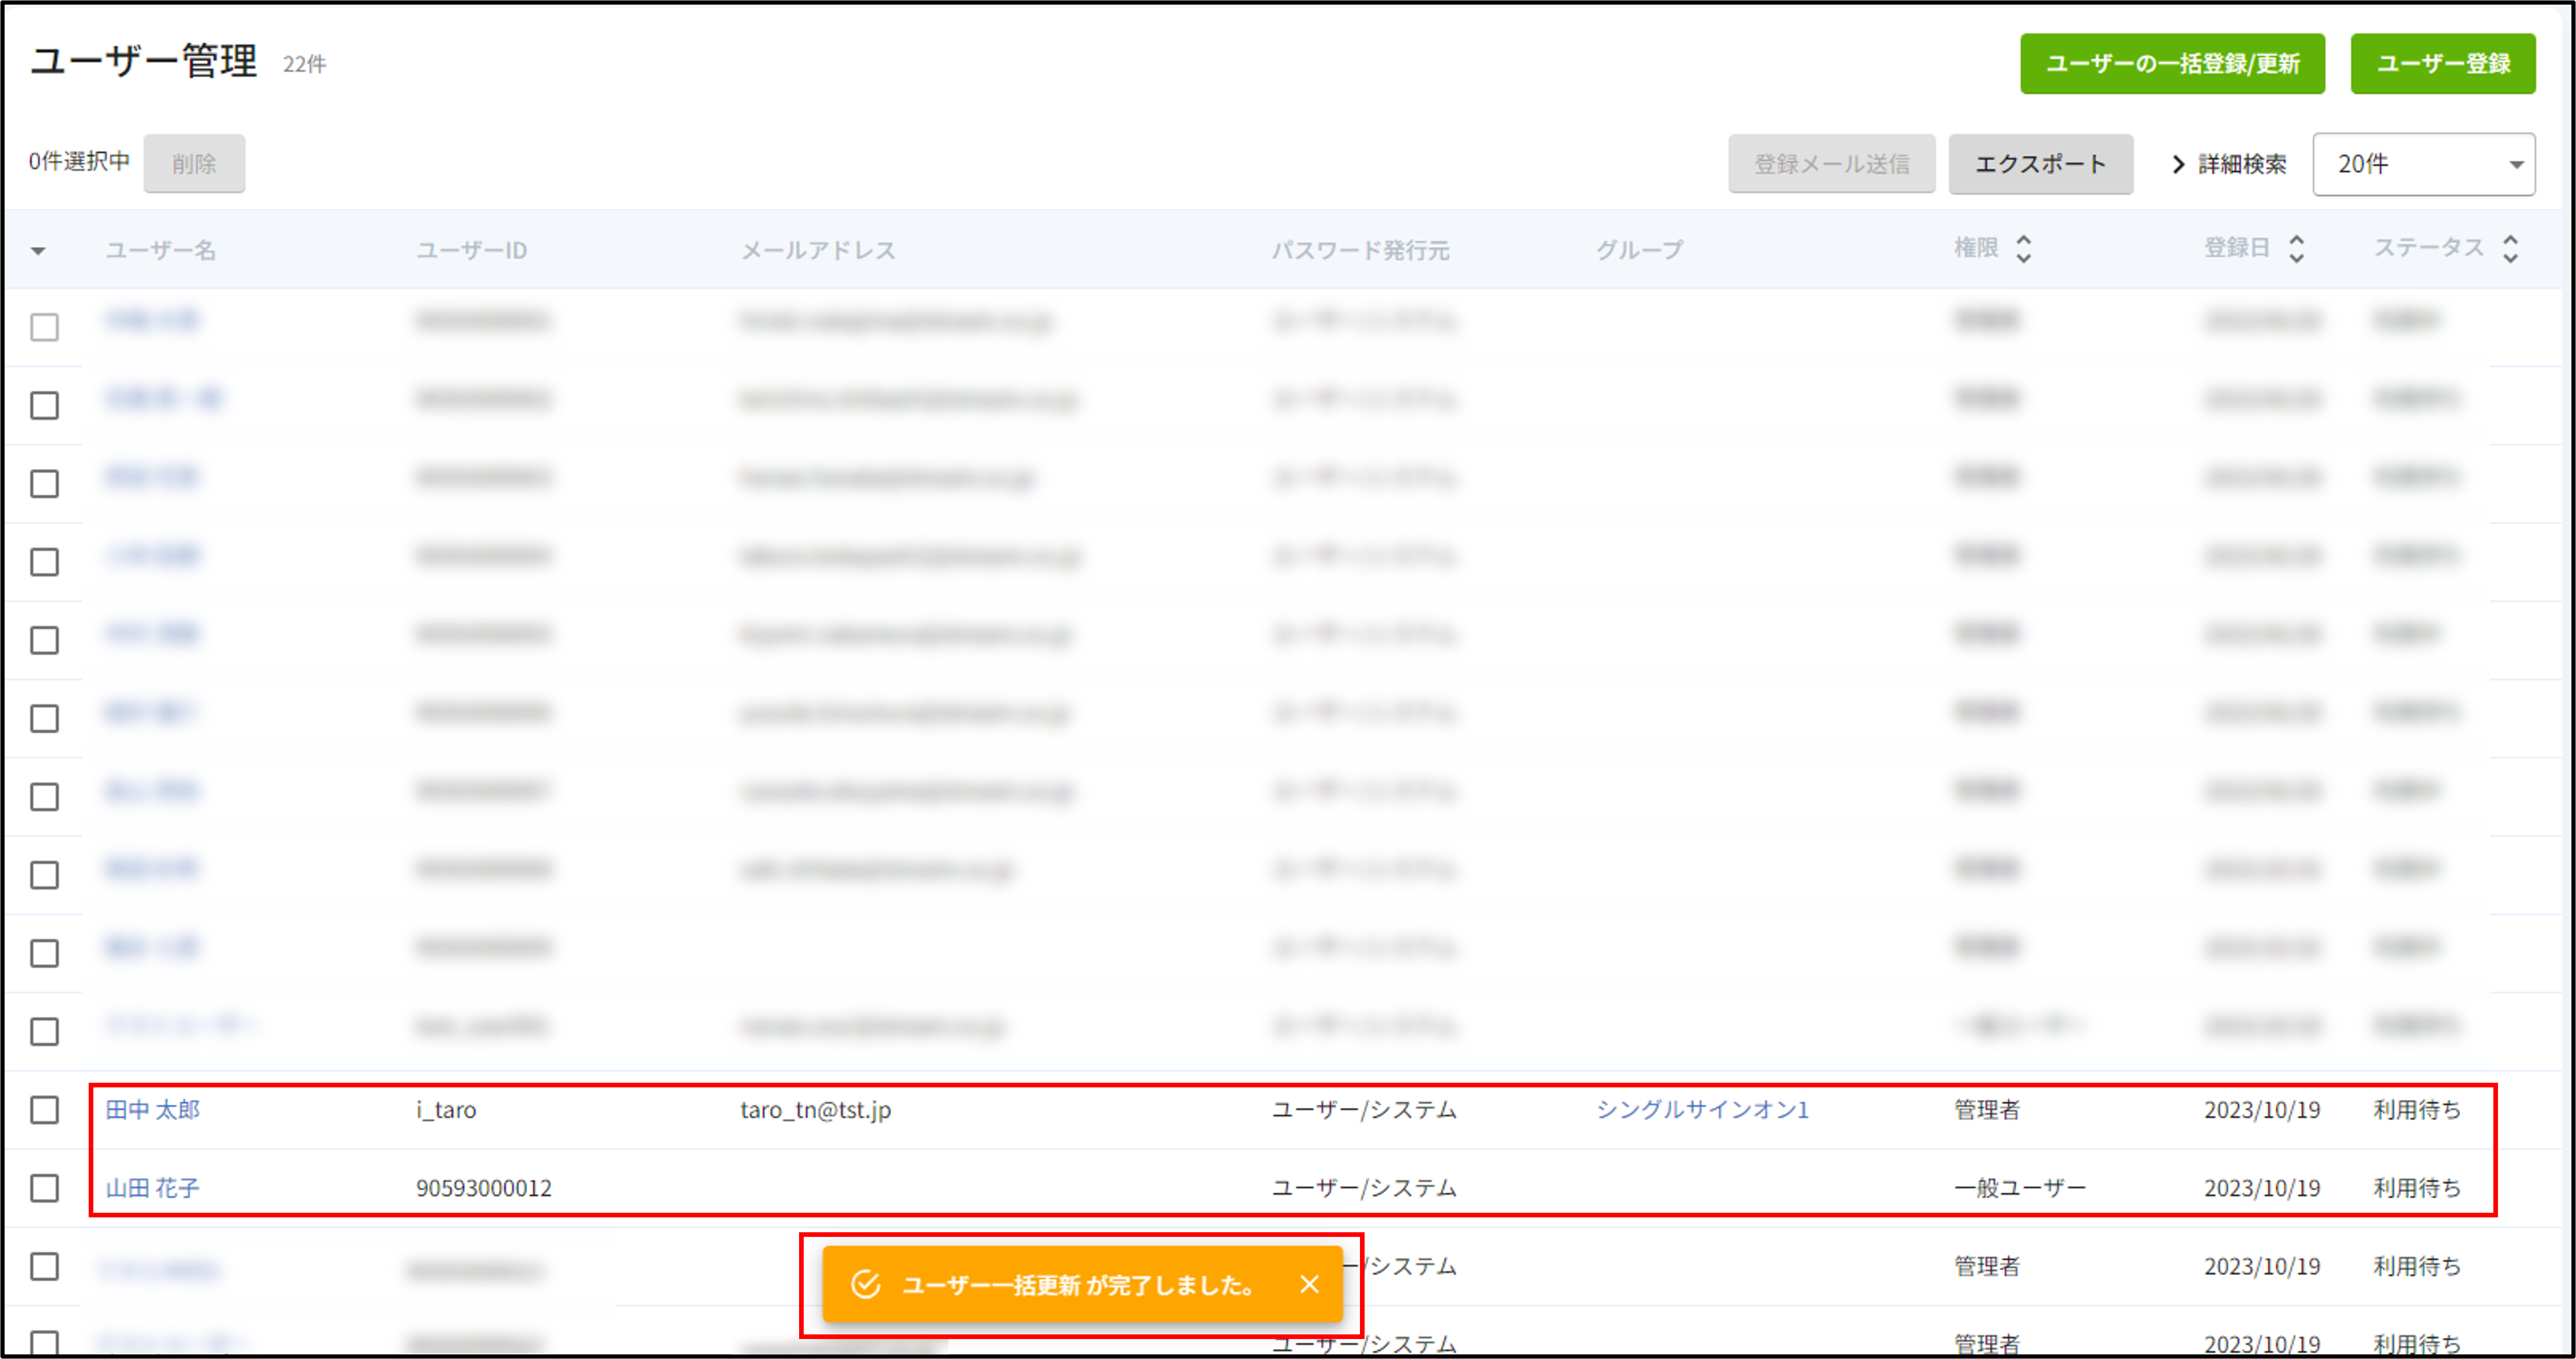
Task: Click ユーザーの一括登録/更新 button
Action: tap(2171, 64)
